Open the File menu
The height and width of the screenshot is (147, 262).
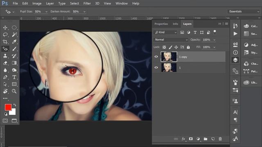(x=15, y=3)
